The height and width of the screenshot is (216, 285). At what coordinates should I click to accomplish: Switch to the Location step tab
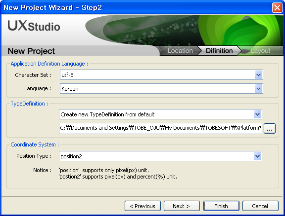pyautogui.click(x=180, y=51)
